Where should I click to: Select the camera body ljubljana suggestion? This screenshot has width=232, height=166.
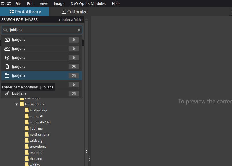click(x=42, y=40)
